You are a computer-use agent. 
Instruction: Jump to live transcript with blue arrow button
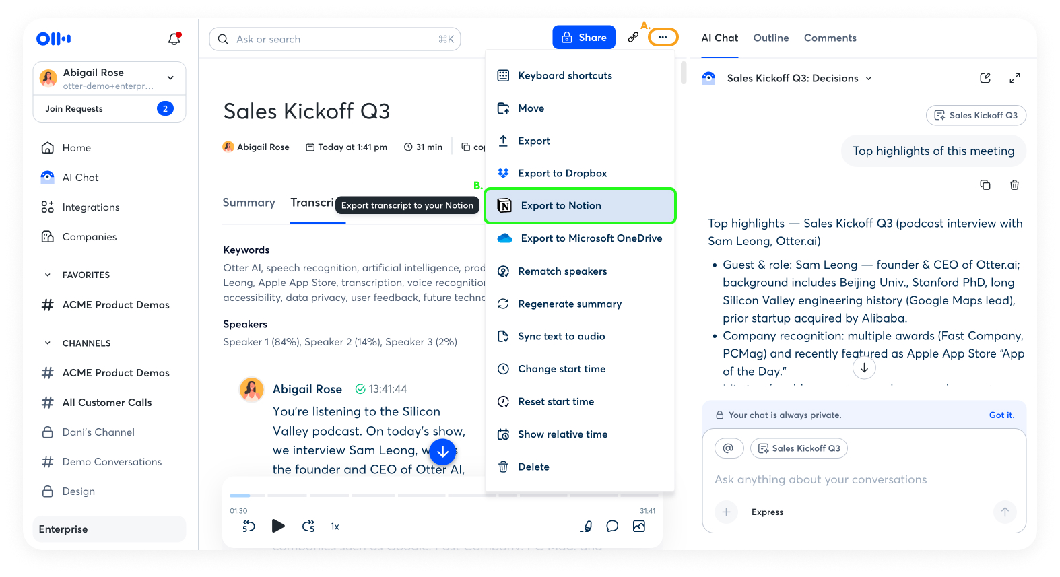[442, 452]
